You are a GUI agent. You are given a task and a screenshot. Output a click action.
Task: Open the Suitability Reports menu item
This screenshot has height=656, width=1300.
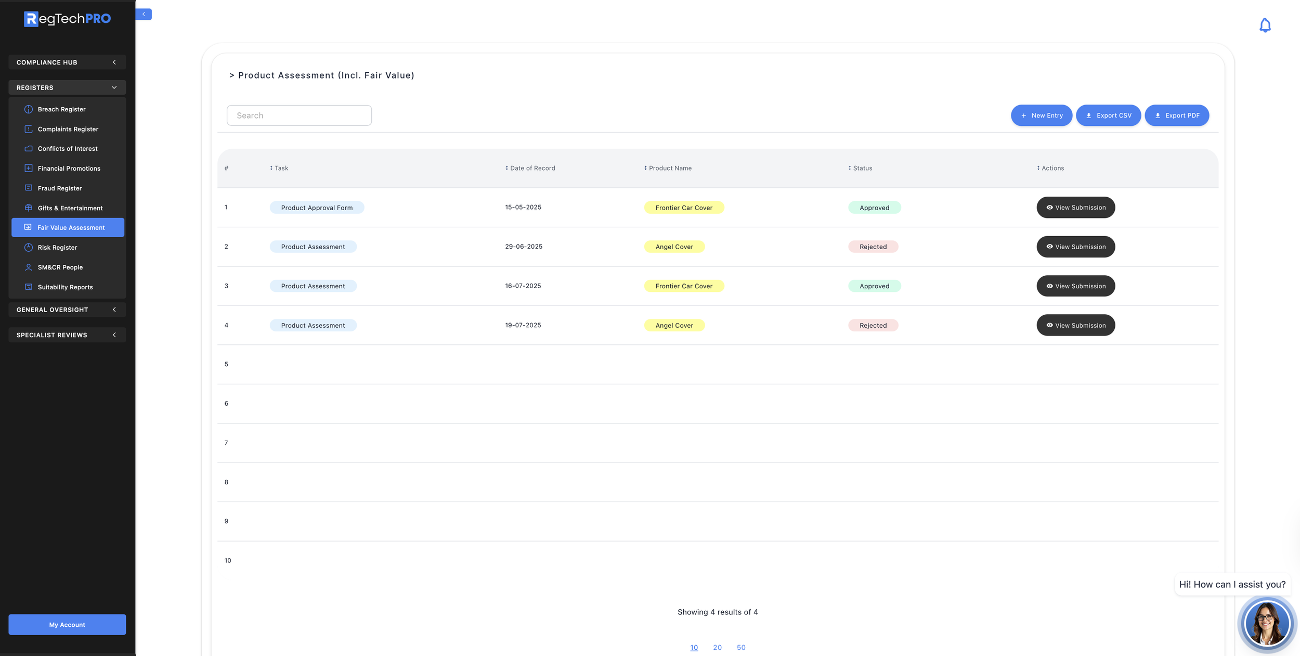[x=65, y=287]
